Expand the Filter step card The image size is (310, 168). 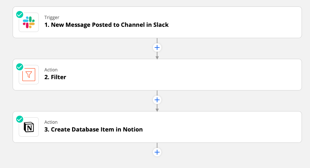157,75
